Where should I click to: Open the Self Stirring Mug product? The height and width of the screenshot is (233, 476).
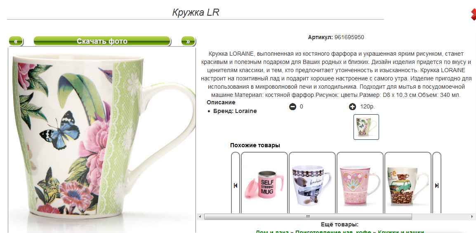click(x=264, y=185)
